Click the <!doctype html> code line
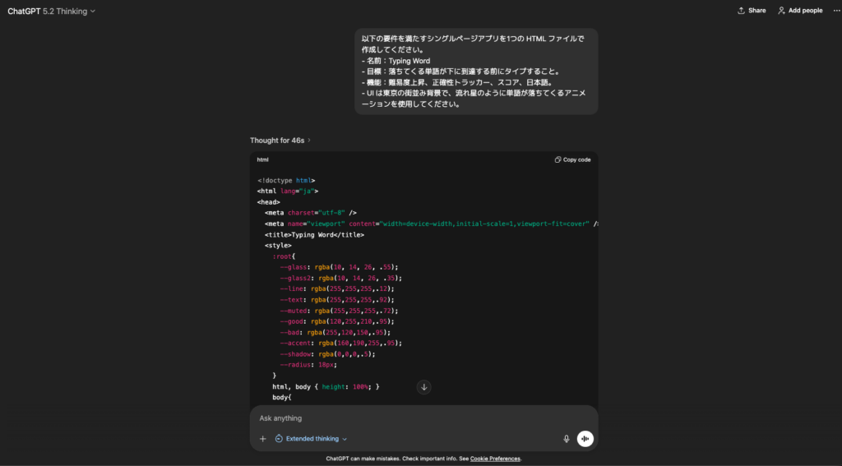The width and height of the screenshot is (842, 466). pos(286,181)
